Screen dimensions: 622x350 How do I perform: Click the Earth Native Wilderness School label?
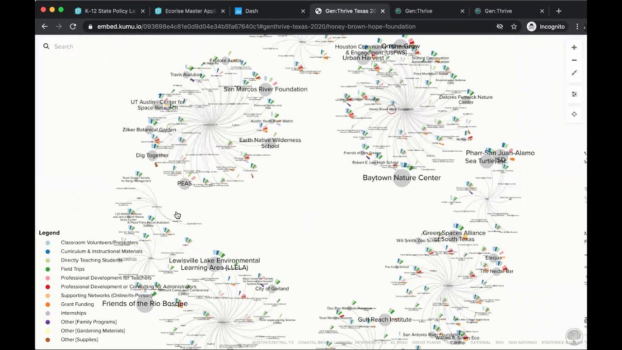coord(270,143)
